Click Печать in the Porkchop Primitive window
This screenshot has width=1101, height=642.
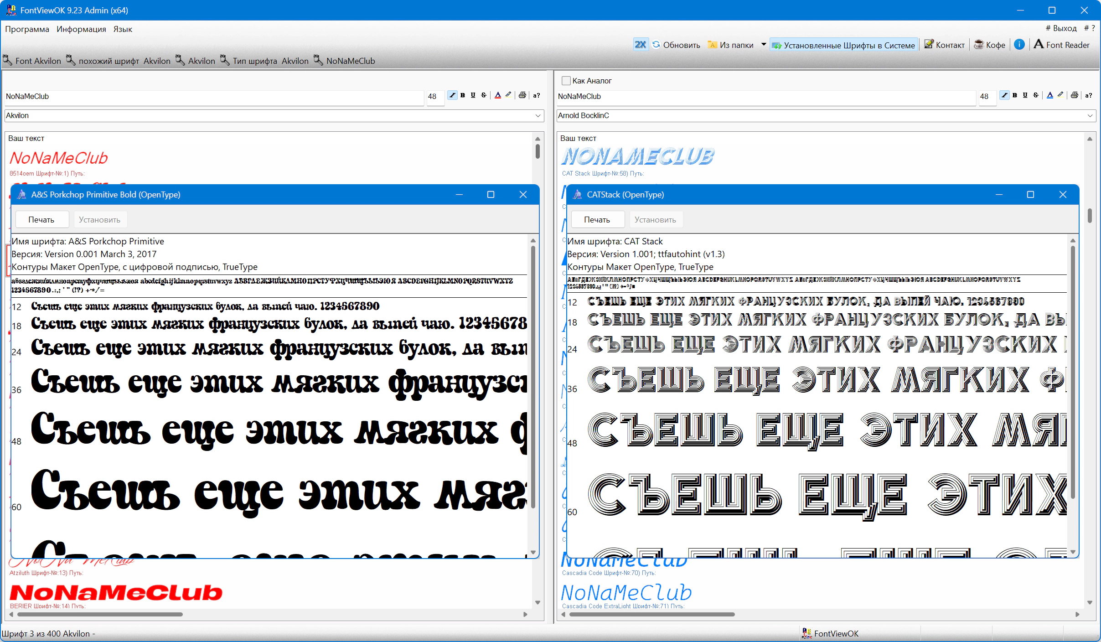[41, 220]
